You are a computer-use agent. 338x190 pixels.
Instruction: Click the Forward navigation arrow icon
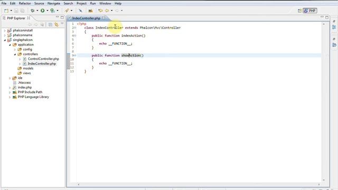[x=117, y=11]
